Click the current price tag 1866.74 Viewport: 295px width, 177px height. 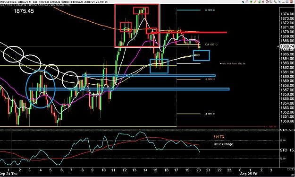coord(287,46)
